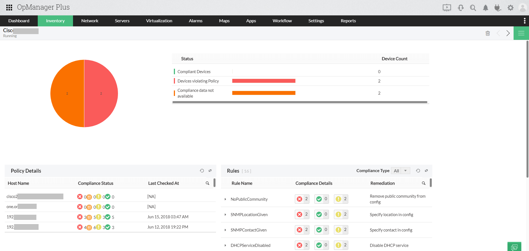
Task: Go to next device with the right chevron
Action: coord(508,33)
